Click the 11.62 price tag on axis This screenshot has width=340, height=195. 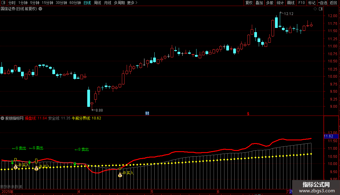coord(331,136)
